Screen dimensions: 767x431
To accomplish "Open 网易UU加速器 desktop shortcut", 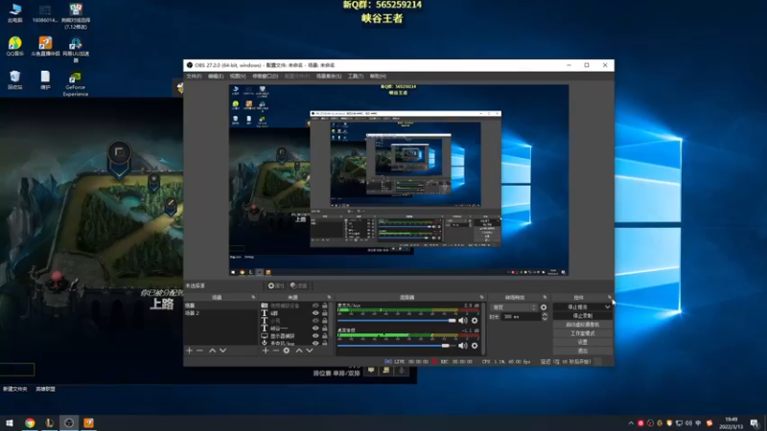I will (76, 50).
